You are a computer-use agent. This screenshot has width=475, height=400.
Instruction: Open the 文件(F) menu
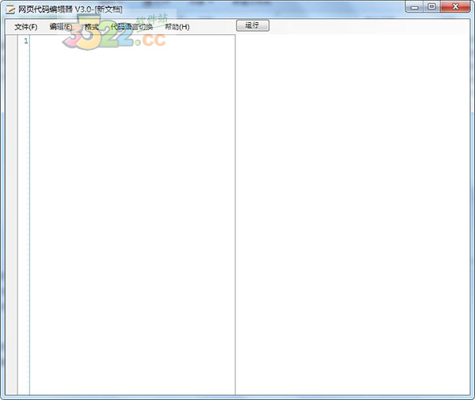tap(26, 27)
